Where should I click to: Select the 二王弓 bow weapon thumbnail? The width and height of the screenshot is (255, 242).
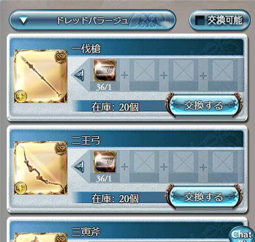[x=41, y=168]
